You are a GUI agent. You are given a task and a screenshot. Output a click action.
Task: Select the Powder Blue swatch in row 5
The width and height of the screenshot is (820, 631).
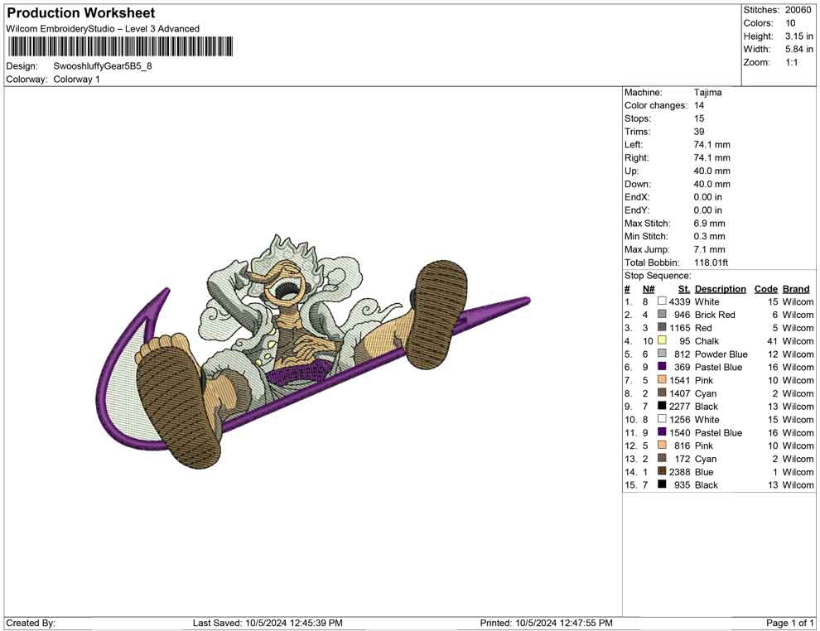pos(662,354)
